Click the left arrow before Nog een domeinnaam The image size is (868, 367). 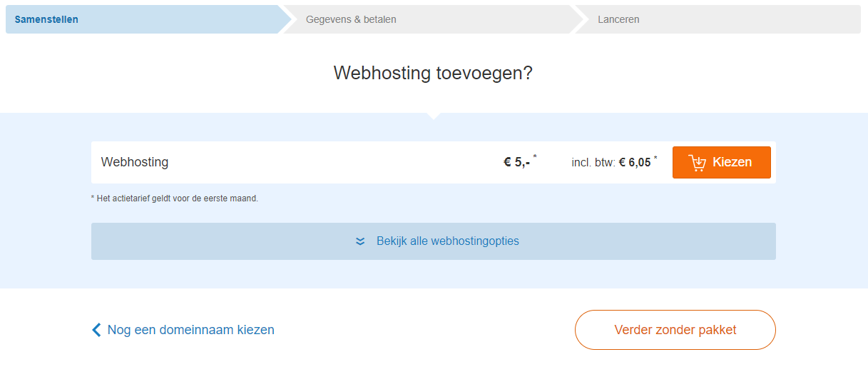coord(96,330)
